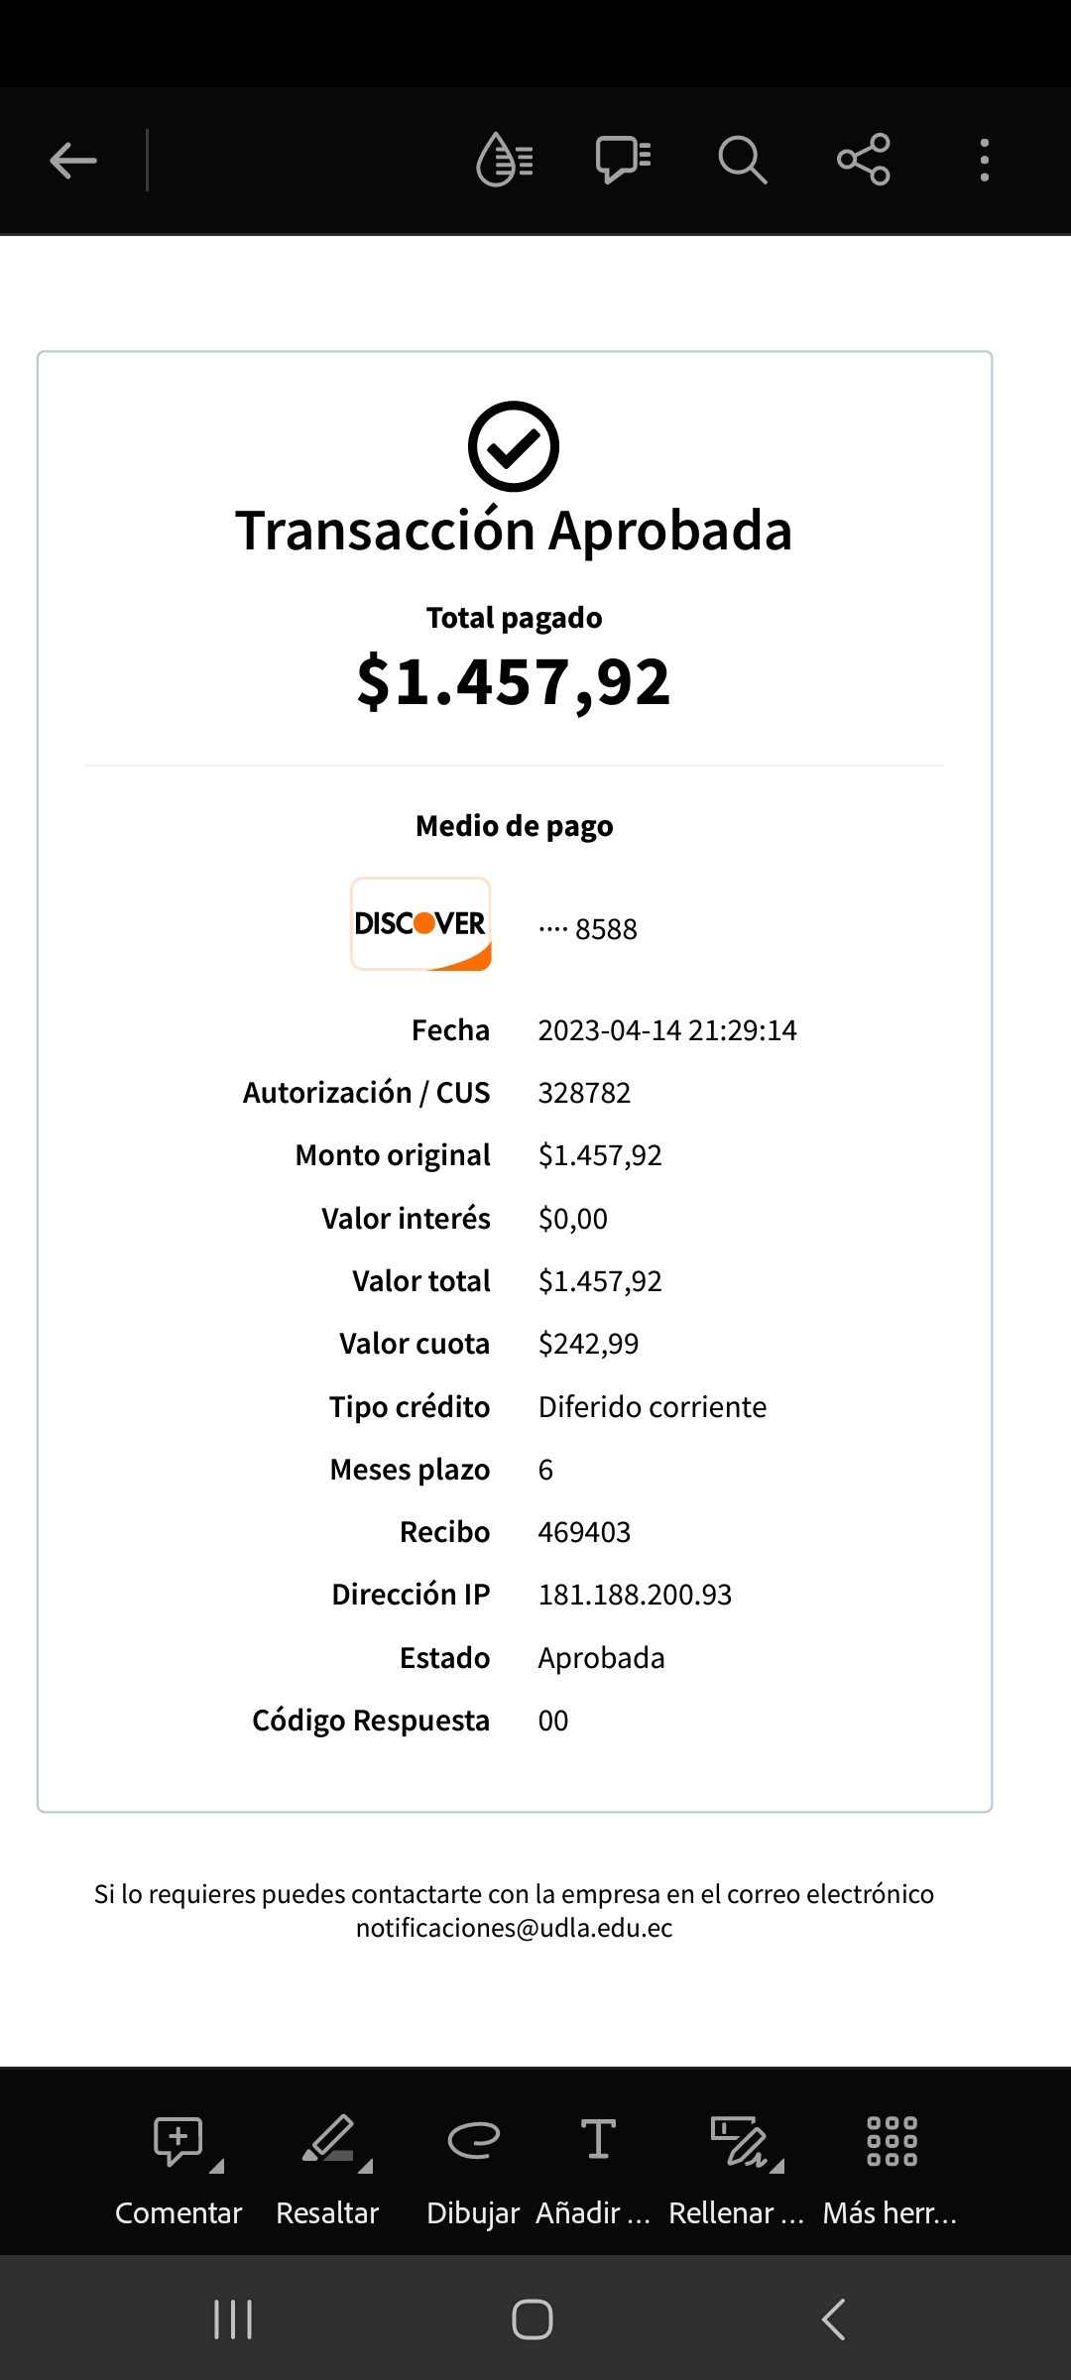The image size is (1071, 2380).
Task: Search within the document
Action: (742, 160)
